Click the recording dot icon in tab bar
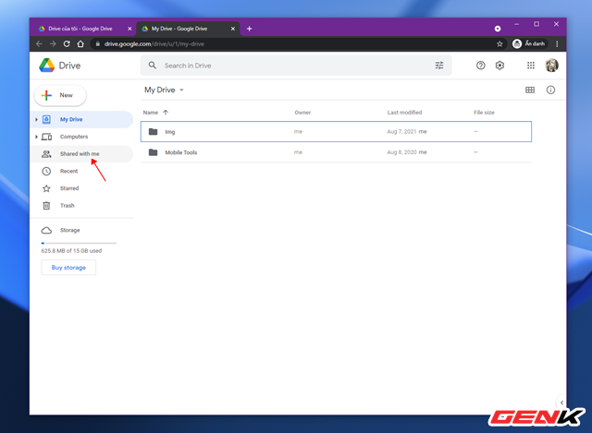This screenshot has height=433, width=592. 498,29
